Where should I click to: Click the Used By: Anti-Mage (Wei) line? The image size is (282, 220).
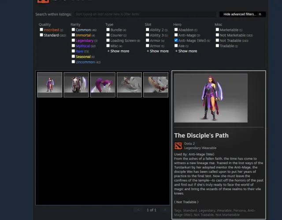coord(194,154)
